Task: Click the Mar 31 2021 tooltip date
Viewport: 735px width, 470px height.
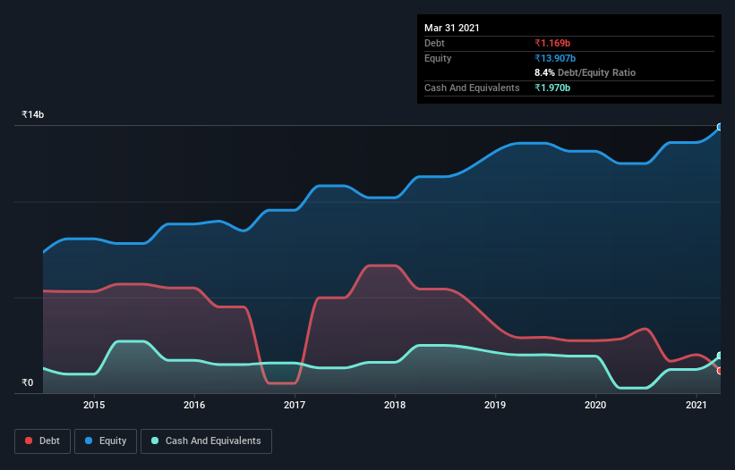Action: tap(452, 28)
